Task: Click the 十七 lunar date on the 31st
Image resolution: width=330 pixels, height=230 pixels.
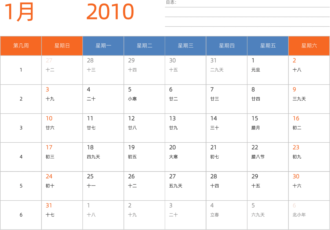Action: pos(50,215)
